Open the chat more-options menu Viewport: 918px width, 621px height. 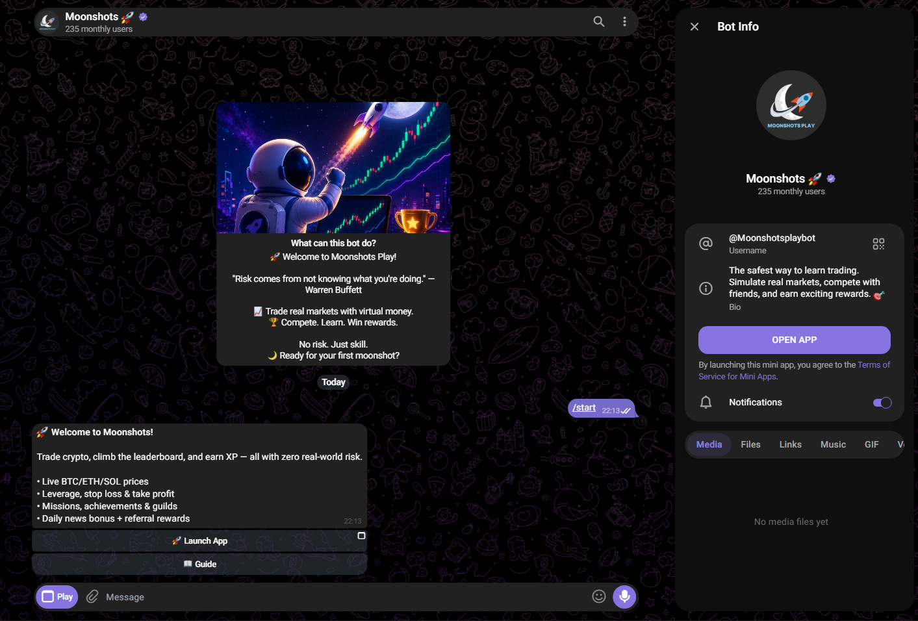pyautogui.click(x=624, y=21)
